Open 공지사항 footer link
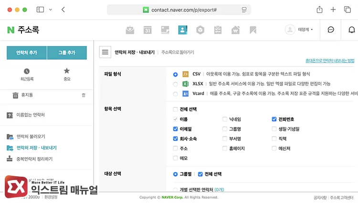 [x=320, y=198]
